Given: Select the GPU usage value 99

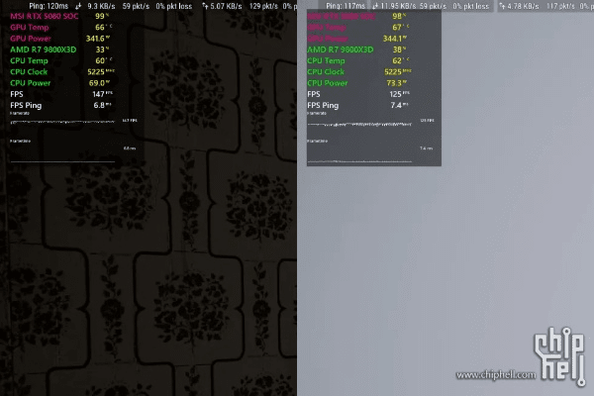Looking at the screenshot, I should click(100, 16).
